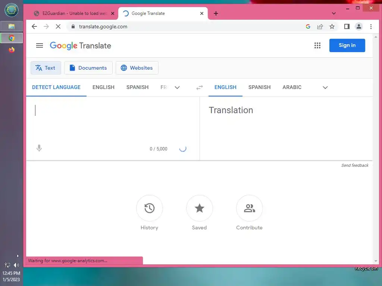This screenshot has height=286, width=382.
Task: Expand more target languages
Action: [x=325, y=88]
